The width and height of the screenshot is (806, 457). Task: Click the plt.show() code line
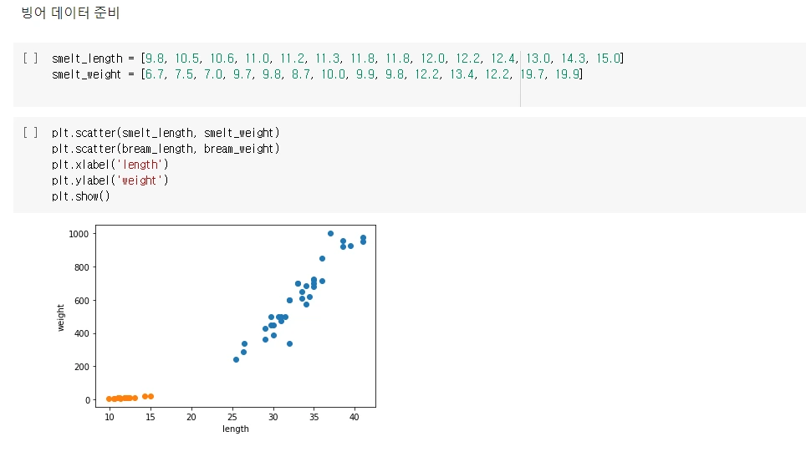click(x=81, y=196)
